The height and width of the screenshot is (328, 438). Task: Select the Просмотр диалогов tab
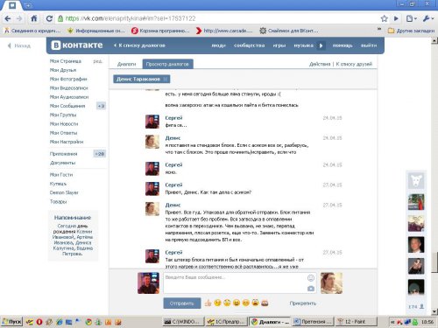click(167, 64)
